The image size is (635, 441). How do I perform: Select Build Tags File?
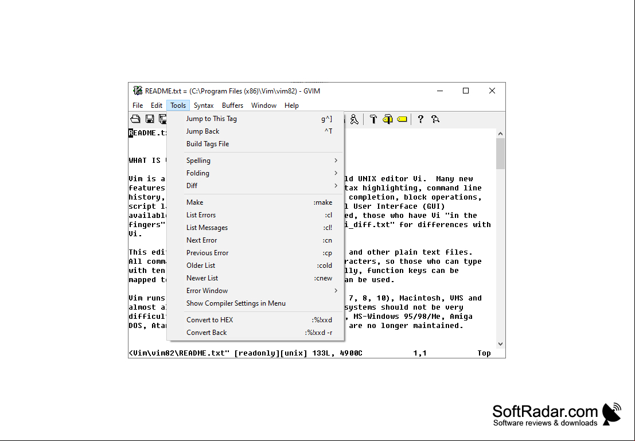pyautogui.click(x=255, y=144)
